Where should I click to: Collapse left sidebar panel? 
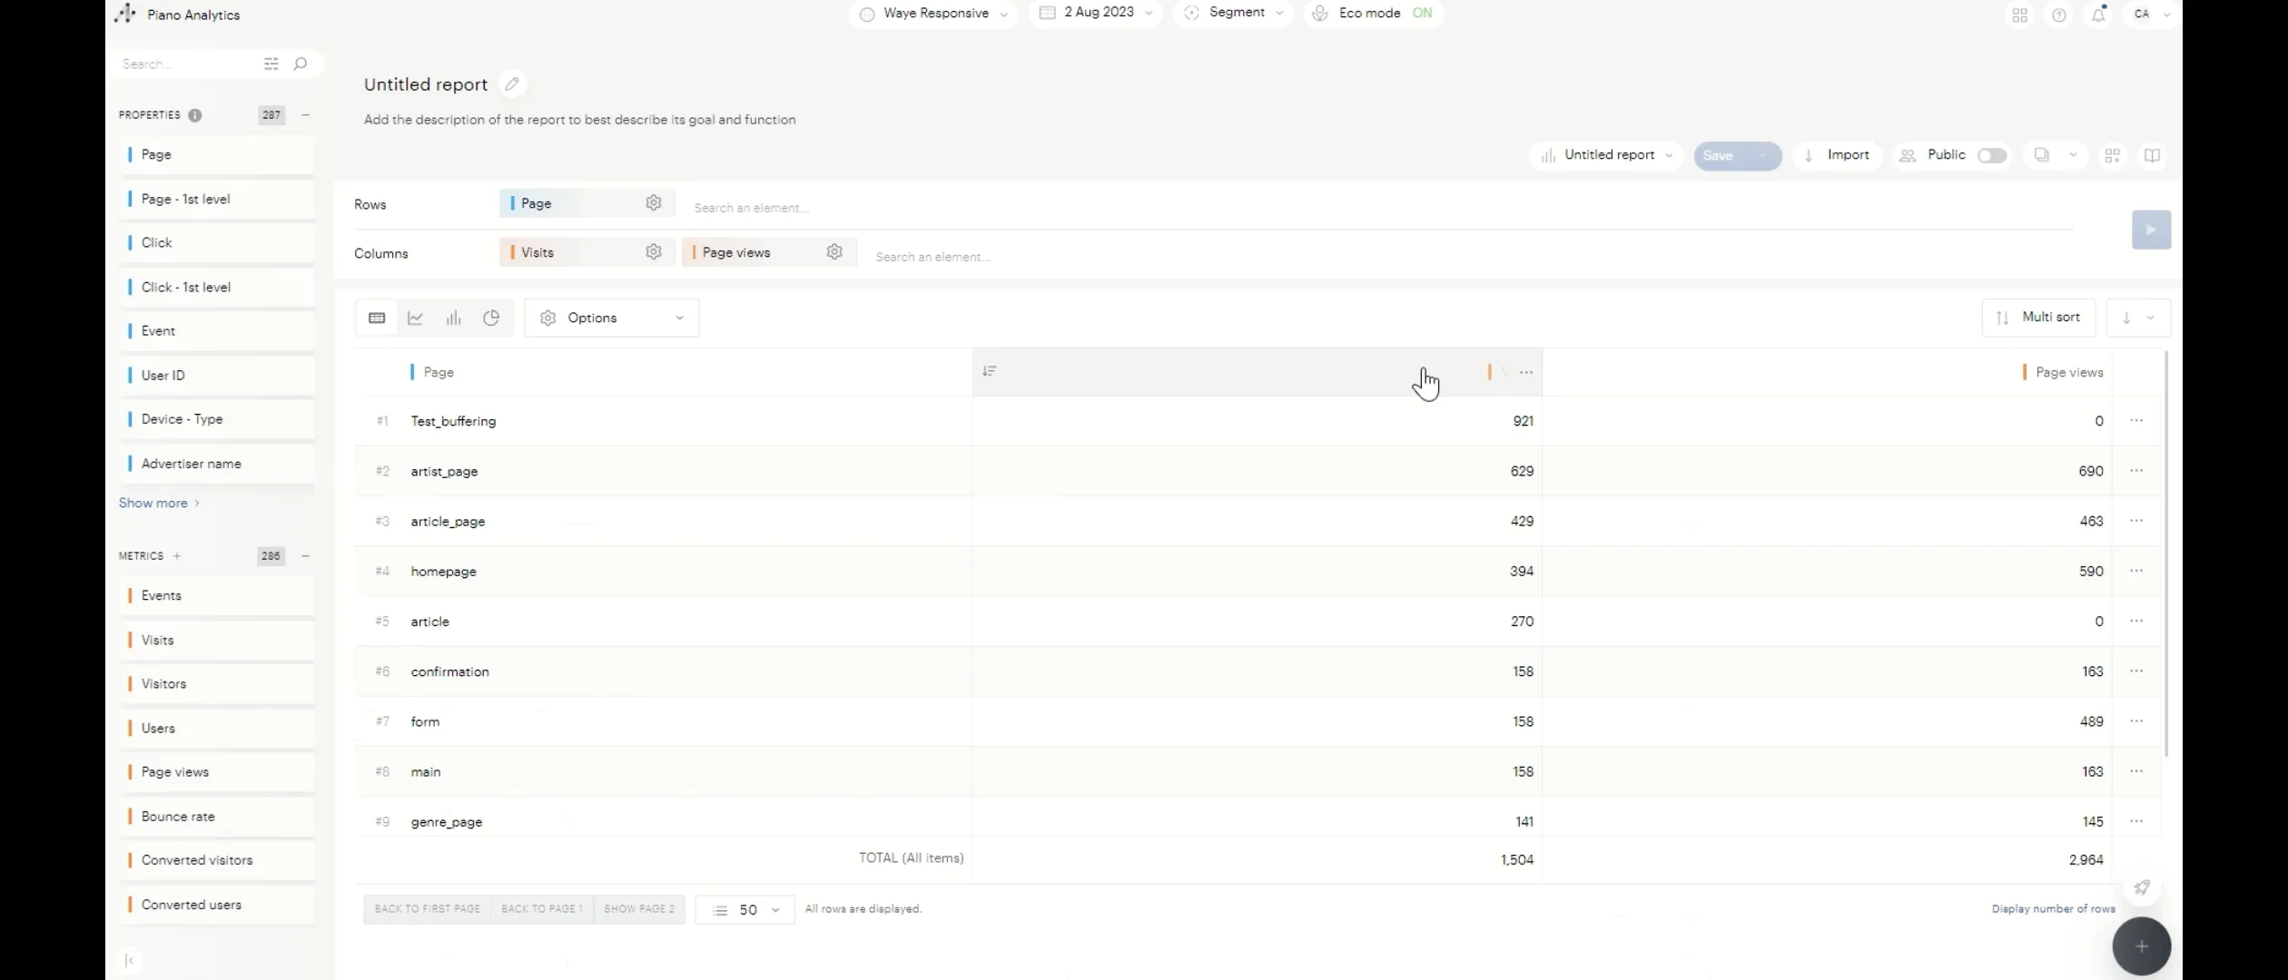coord(129,960)
